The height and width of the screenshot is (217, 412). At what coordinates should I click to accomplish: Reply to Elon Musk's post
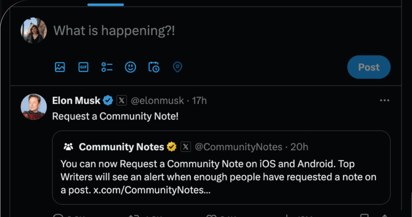pyautogui.click(x=59, y=216)
